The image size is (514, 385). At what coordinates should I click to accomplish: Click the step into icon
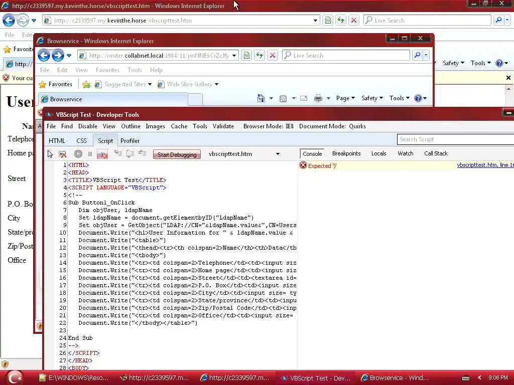pos(118,153)
